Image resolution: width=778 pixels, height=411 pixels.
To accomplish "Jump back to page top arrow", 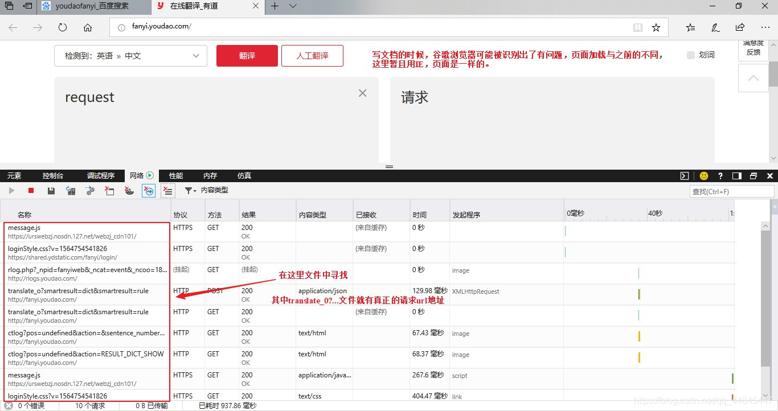I will [754, 78].
